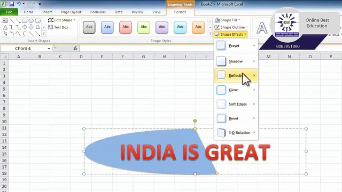Select the Arc shape
Image resolution: width=342 pixels, height=192 pixels.
(x=12, y=34)
